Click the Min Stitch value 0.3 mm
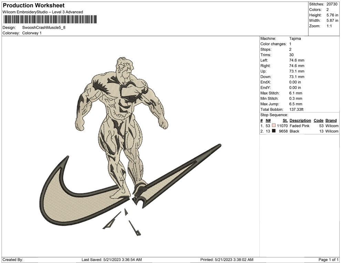This screenshot has height=263, width=341. pos(296,98)
